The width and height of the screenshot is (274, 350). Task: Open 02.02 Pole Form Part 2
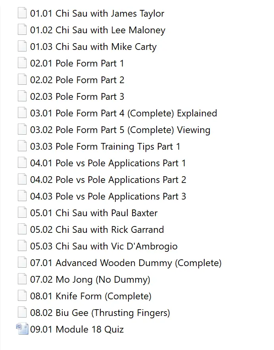coord(77,80)
